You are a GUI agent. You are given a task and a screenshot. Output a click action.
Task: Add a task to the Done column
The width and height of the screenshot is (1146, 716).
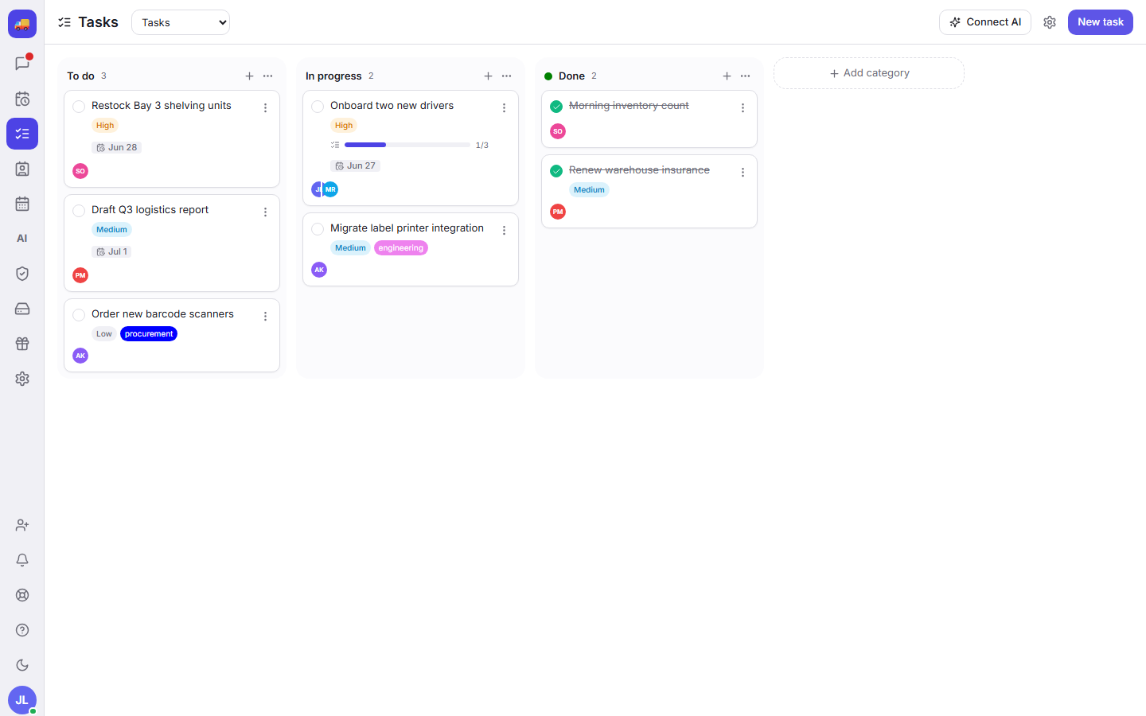(x=727, y=76)
